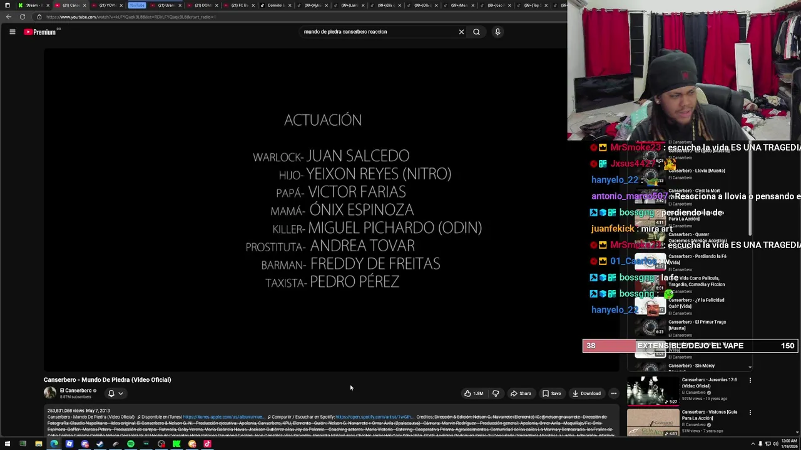Dislike the video with thumbs down
This screenshot has width=801, height=450.
tap(496, 394)
